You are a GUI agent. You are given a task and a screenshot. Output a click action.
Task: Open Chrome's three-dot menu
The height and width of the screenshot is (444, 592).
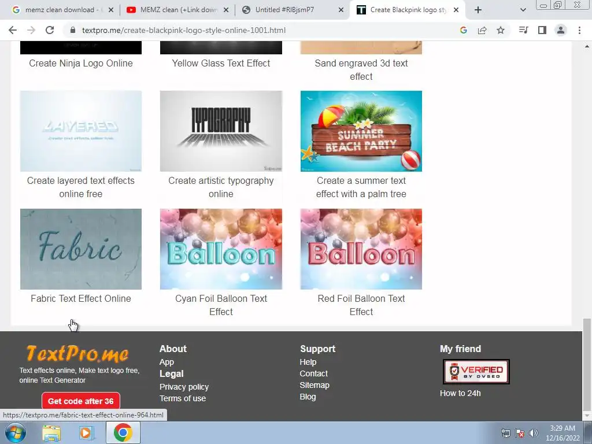[x=579, y=30]
